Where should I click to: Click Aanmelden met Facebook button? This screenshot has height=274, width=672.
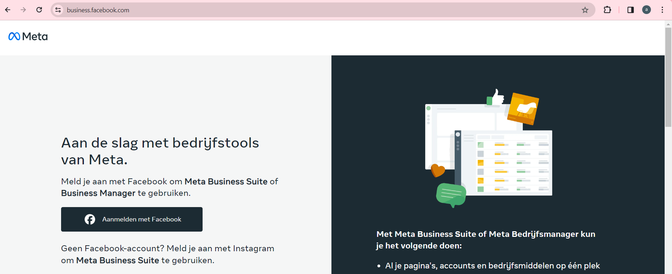[132, 219]
